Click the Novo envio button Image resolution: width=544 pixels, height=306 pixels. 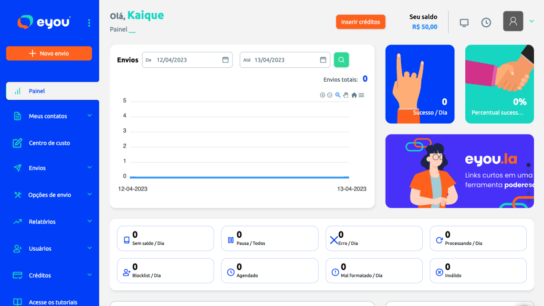point(49,53)
